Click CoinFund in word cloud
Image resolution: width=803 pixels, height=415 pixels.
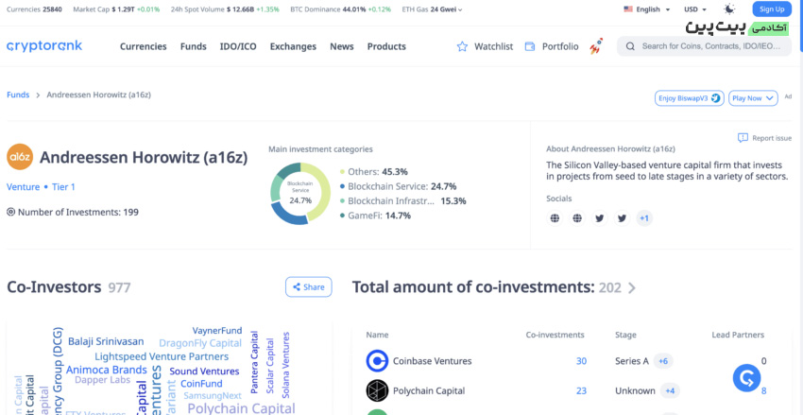tap(202, 383)
